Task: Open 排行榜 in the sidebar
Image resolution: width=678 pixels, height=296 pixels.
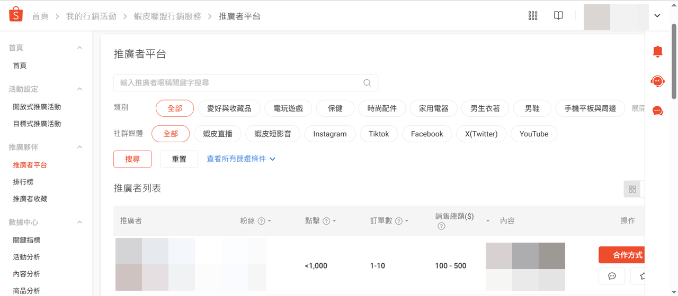Action: [23, 182]
